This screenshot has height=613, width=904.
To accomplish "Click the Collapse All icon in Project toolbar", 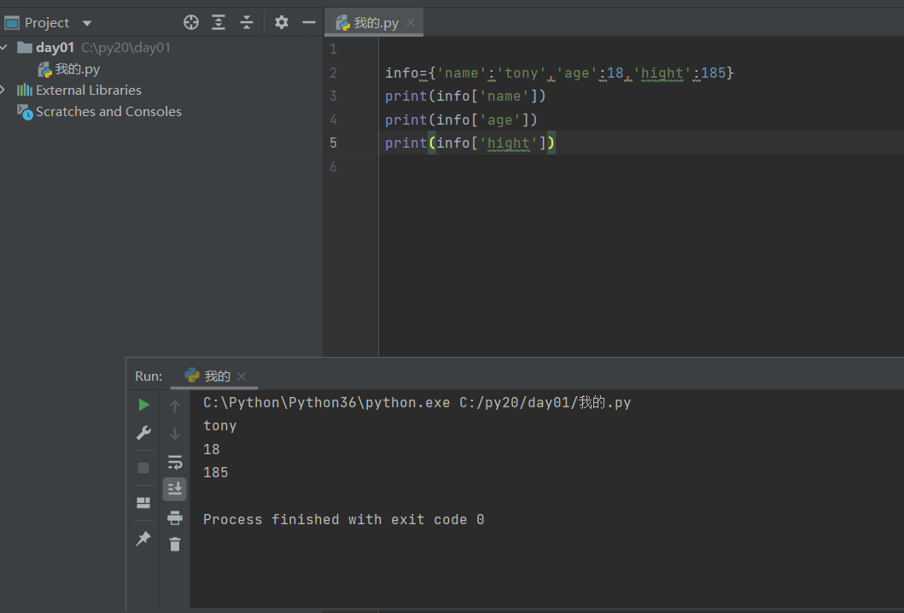I will (x=246, y=22).
